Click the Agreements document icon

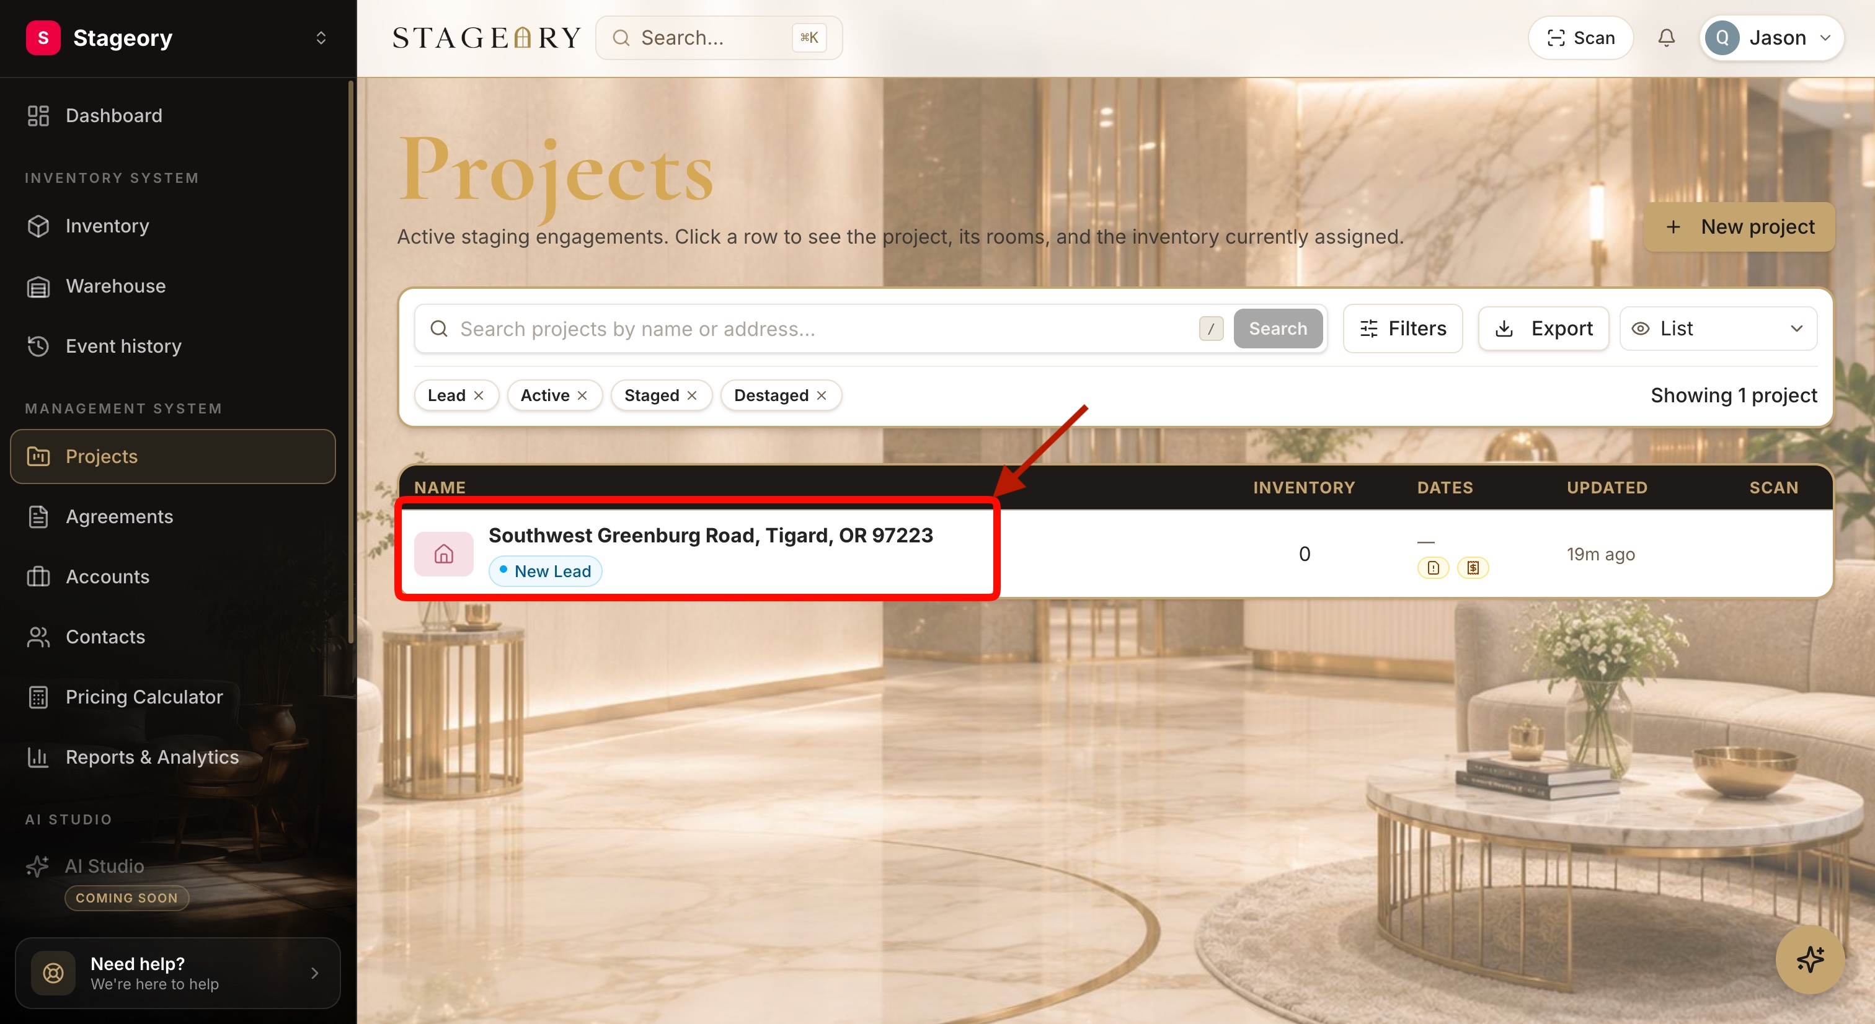[x=38, y=517]
